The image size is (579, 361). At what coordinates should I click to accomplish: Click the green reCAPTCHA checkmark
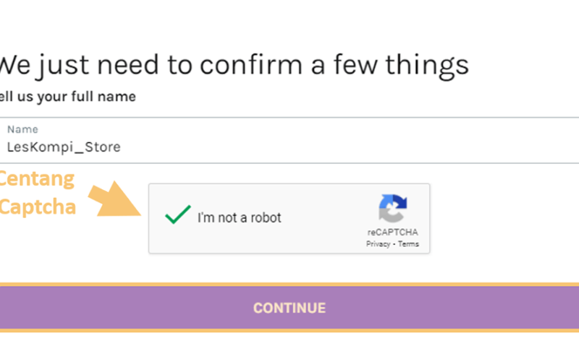177,214
